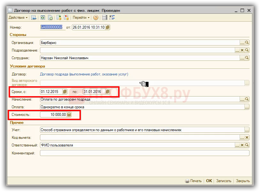Click the Договор подряда link
260x192 pixels.
click(x=84, y=74)
